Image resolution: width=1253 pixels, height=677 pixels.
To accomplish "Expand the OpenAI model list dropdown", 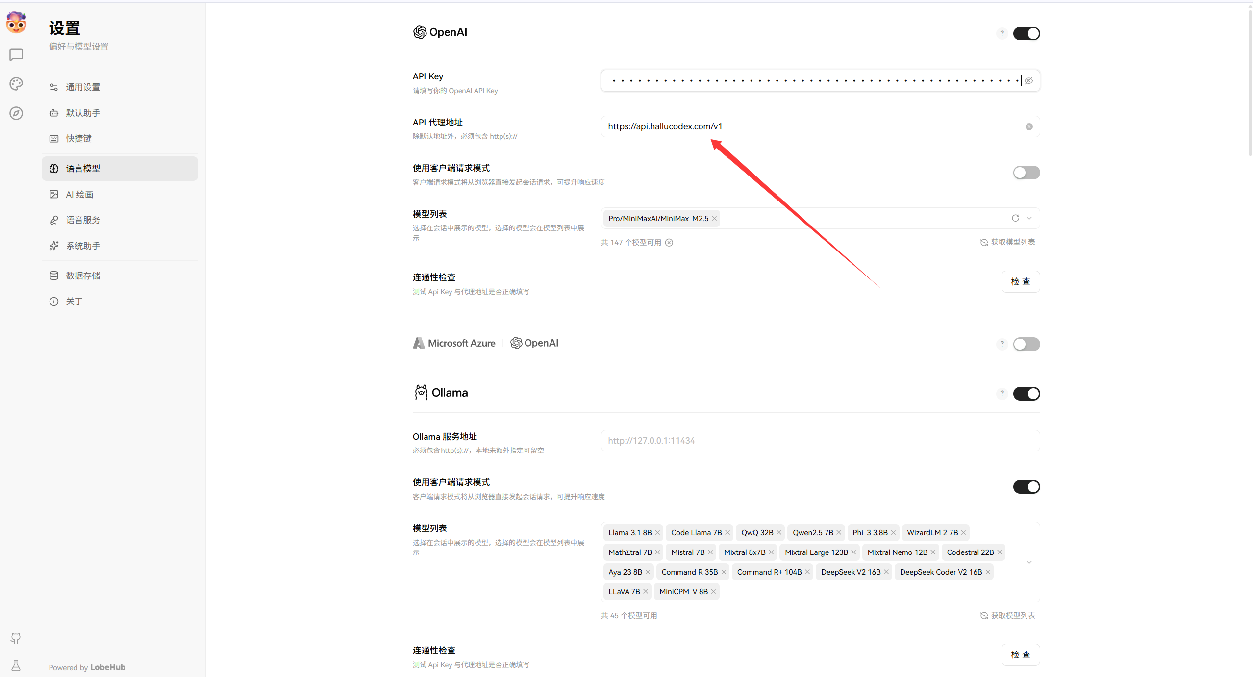I will (1029, 218).
